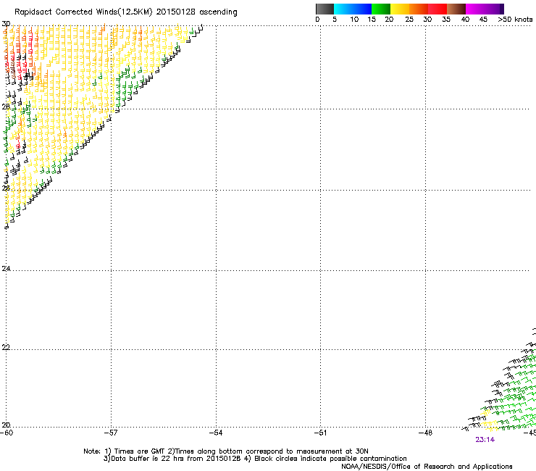536x471 pixels.
Task: Click the cyan-blue segment of the color bar
Action: pyautogui.click(x=353, y=9)
